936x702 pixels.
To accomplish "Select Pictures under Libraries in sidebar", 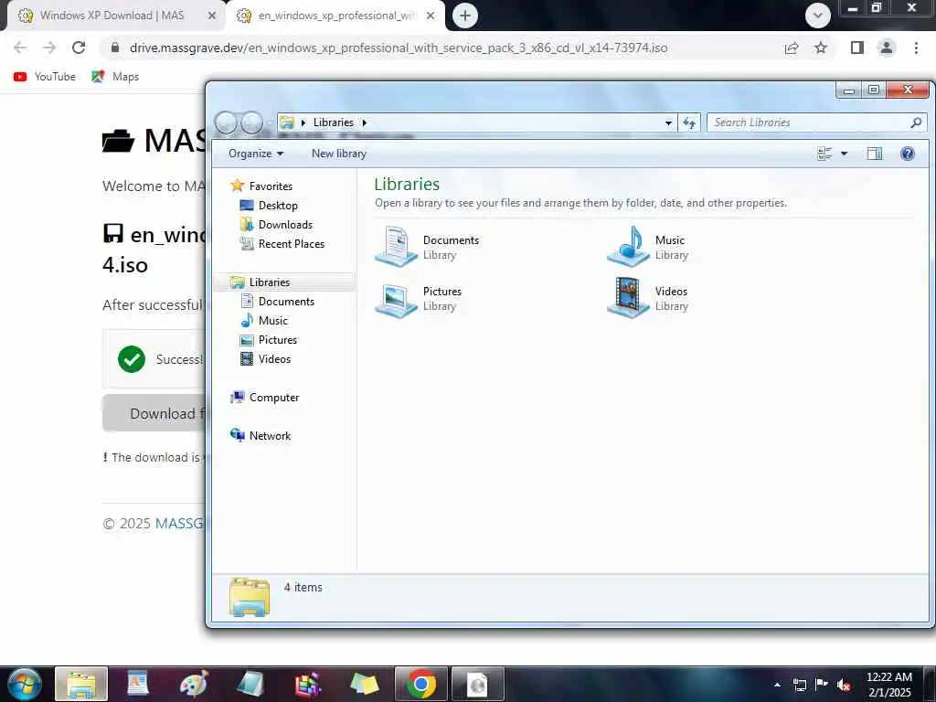I will (278, 340).
